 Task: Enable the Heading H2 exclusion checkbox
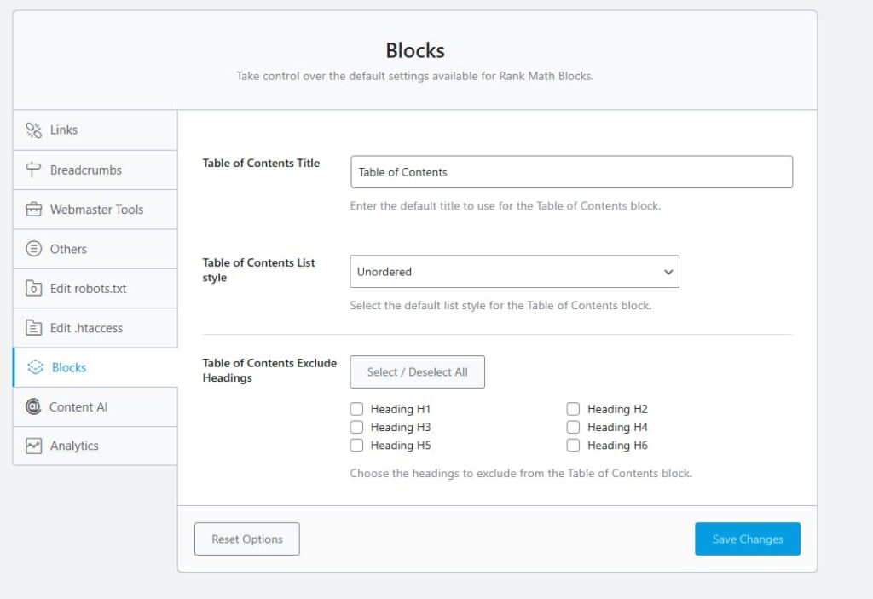coord(574,409)
